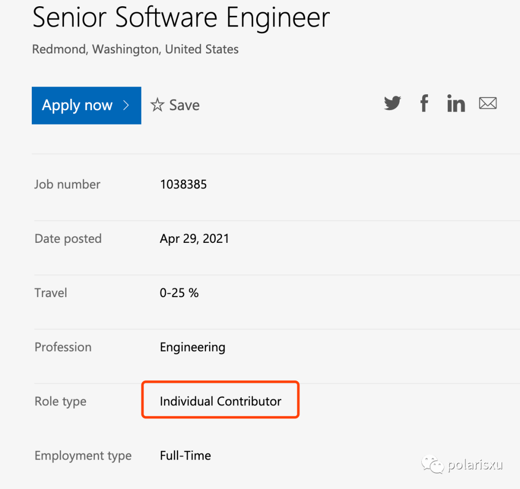Share the job on Twitter
The width and height of the screenshot is (520, 489).
392,103
